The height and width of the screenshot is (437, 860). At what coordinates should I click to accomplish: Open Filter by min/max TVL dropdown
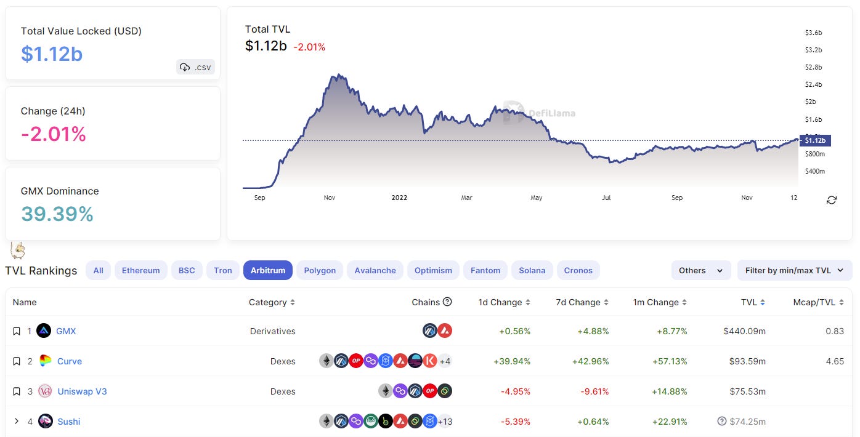tap(795, 270)
